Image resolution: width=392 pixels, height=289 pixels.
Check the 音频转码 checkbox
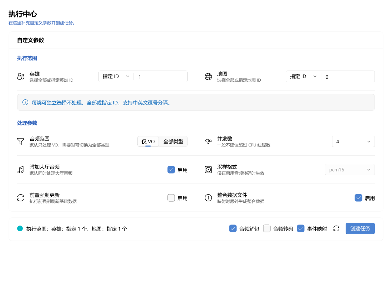tap(267, 228)
